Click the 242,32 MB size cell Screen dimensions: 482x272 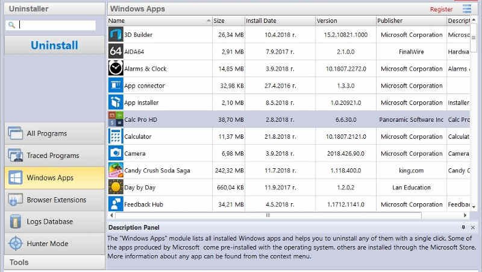(230, 171)
